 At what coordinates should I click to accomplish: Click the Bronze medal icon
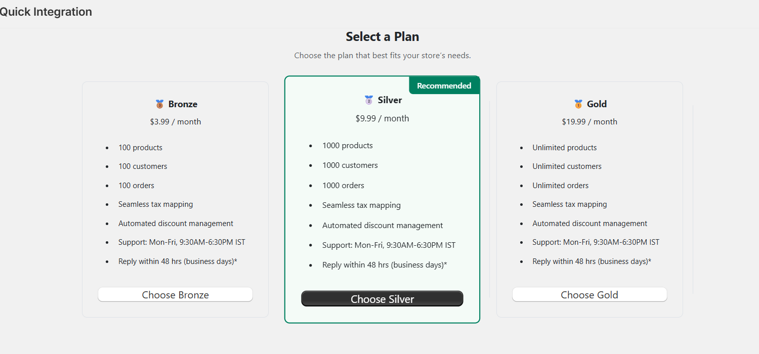pyautogui.click(x=160, y=104)
